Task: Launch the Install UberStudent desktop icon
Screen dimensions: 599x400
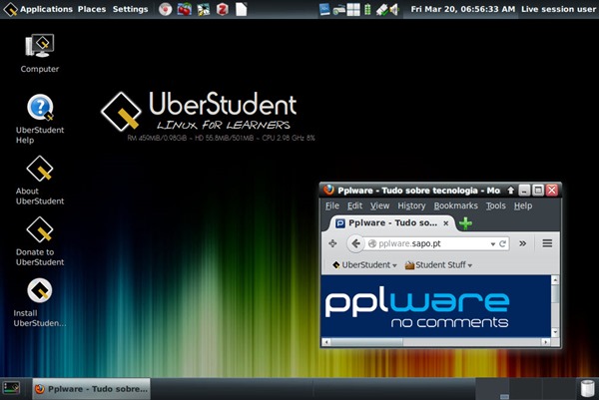Action: click(40, 302)
